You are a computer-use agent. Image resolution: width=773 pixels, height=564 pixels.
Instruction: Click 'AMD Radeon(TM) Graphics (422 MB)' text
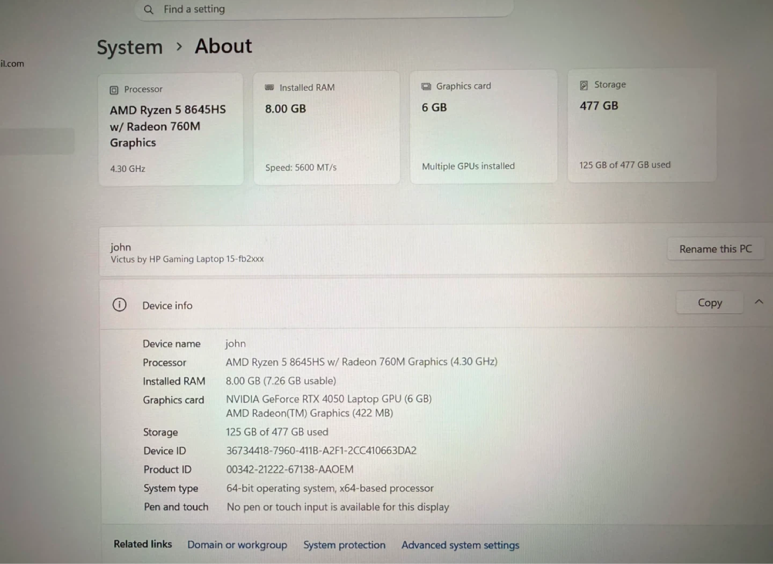pos(309,413)
